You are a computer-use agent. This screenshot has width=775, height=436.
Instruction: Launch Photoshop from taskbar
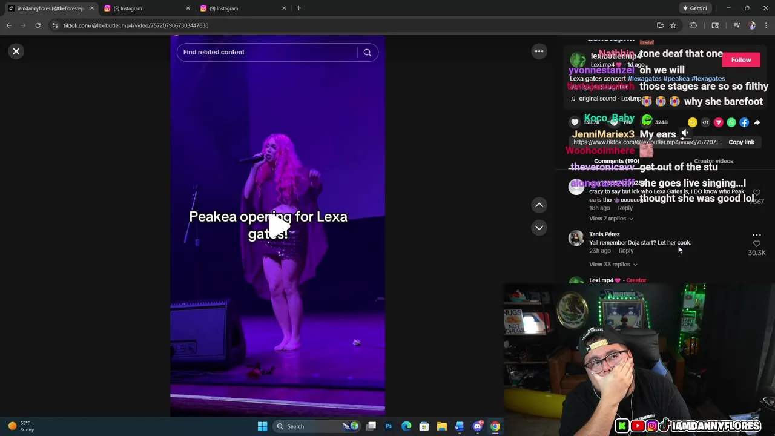(389, 426)
